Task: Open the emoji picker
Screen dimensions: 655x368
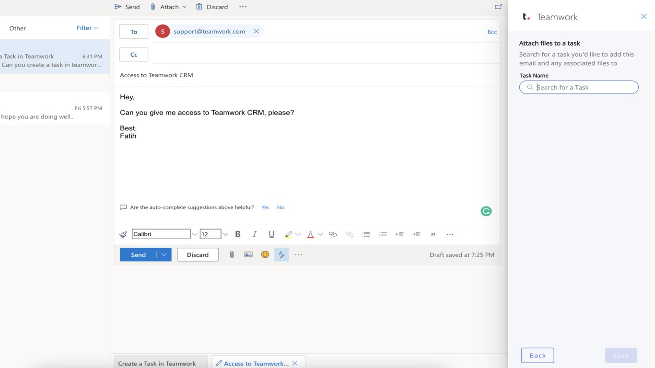Action: [265, 254]
